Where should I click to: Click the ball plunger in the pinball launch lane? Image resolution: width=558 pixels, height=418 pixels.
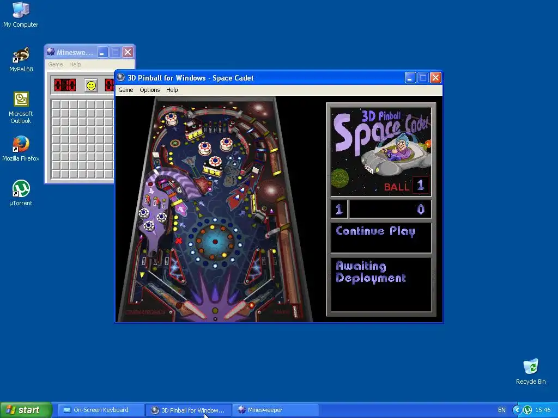(x=295, y=310)
